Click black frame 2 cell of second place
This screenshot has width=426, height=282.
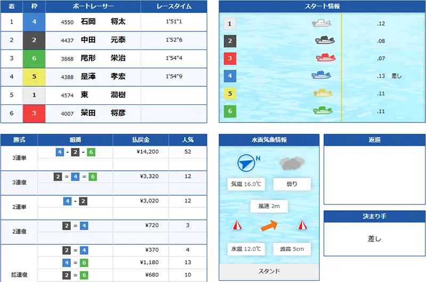pos(34,40)
